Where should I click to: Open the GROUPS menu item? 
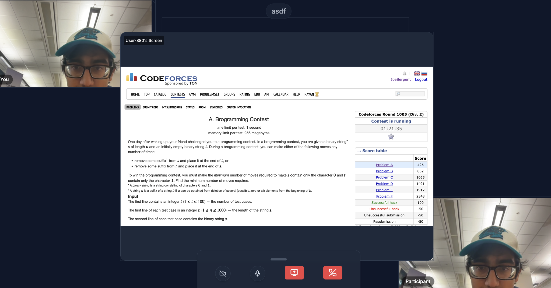coord(229,94)
